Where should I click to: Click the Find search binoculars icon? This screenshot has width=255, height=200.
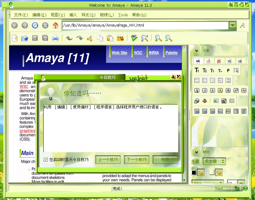pyautogui.click(x=144, y=38)
